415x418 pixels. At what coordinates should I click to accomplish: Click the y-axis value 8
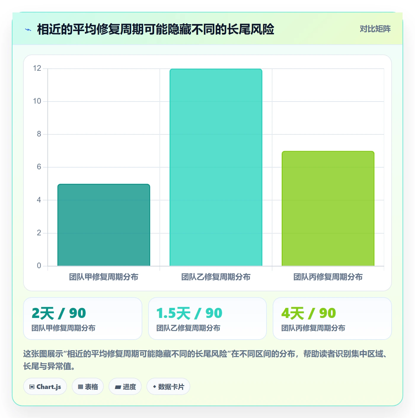pyautogui.click(x=39, y=134)
